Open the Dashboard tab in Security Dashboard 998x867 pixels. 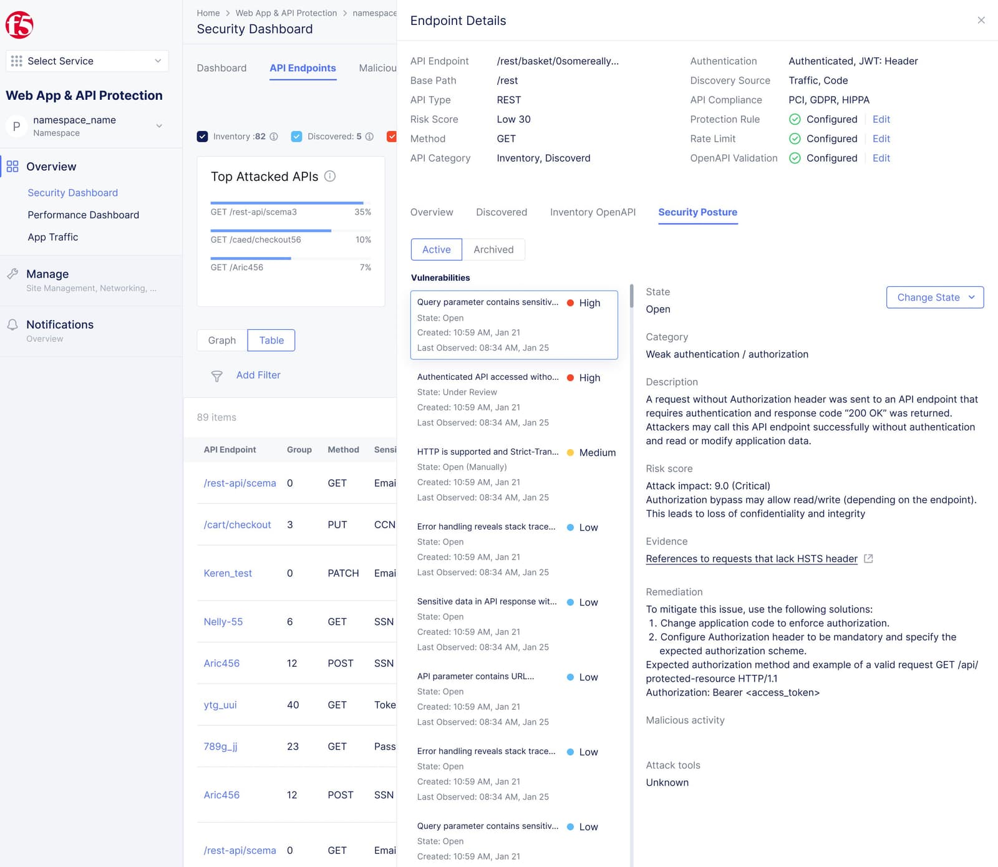221,68
